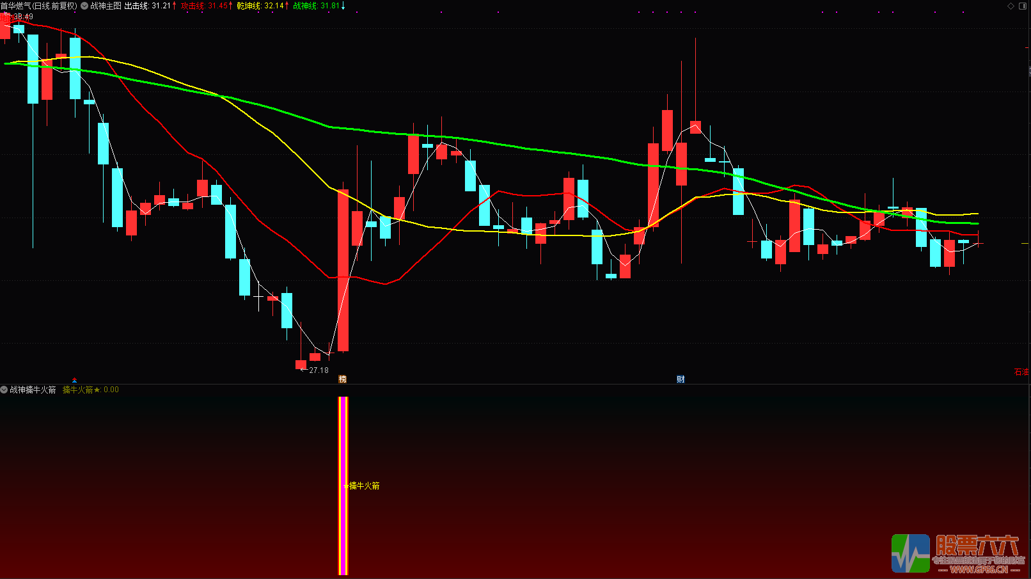
Task: Click the 战神线: 31.81 value label
Action: pyautogui.click(x=317, y=6)
